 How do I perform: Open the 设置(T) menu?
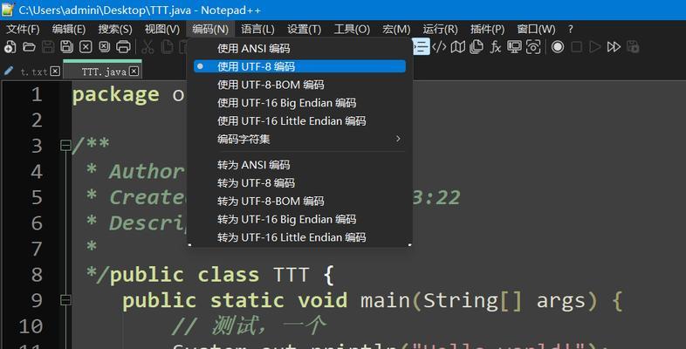coord(304,30)
